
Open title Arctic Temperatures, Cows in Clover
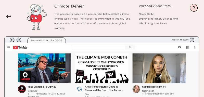coord(104,88)
